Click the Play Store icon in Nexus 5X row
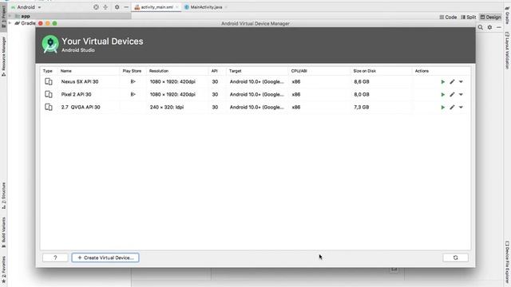Image resolution: width=511 pixels, height=287 pixels. tap(133, 81)
